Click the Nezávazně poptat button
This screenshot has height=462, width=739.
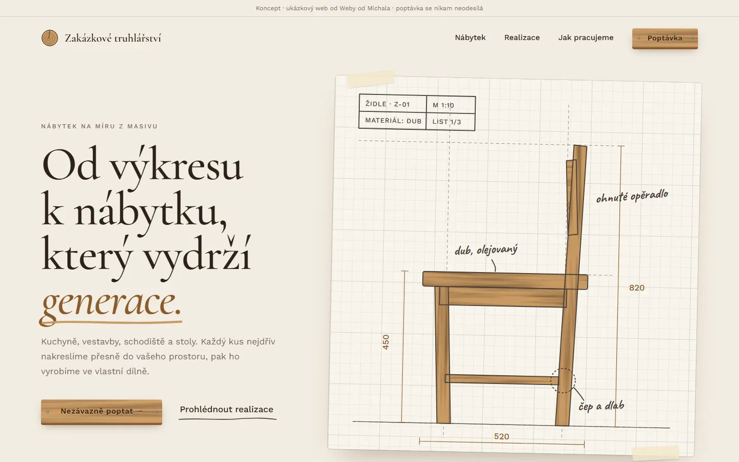[102, 412]
